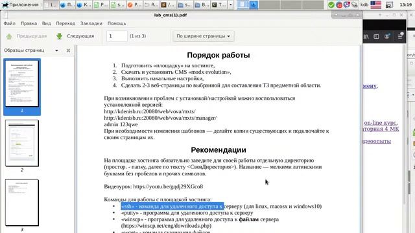Close the page thumbnails sidebar
The height and width of the screenshot is (233, 415).
click(68, 50)
